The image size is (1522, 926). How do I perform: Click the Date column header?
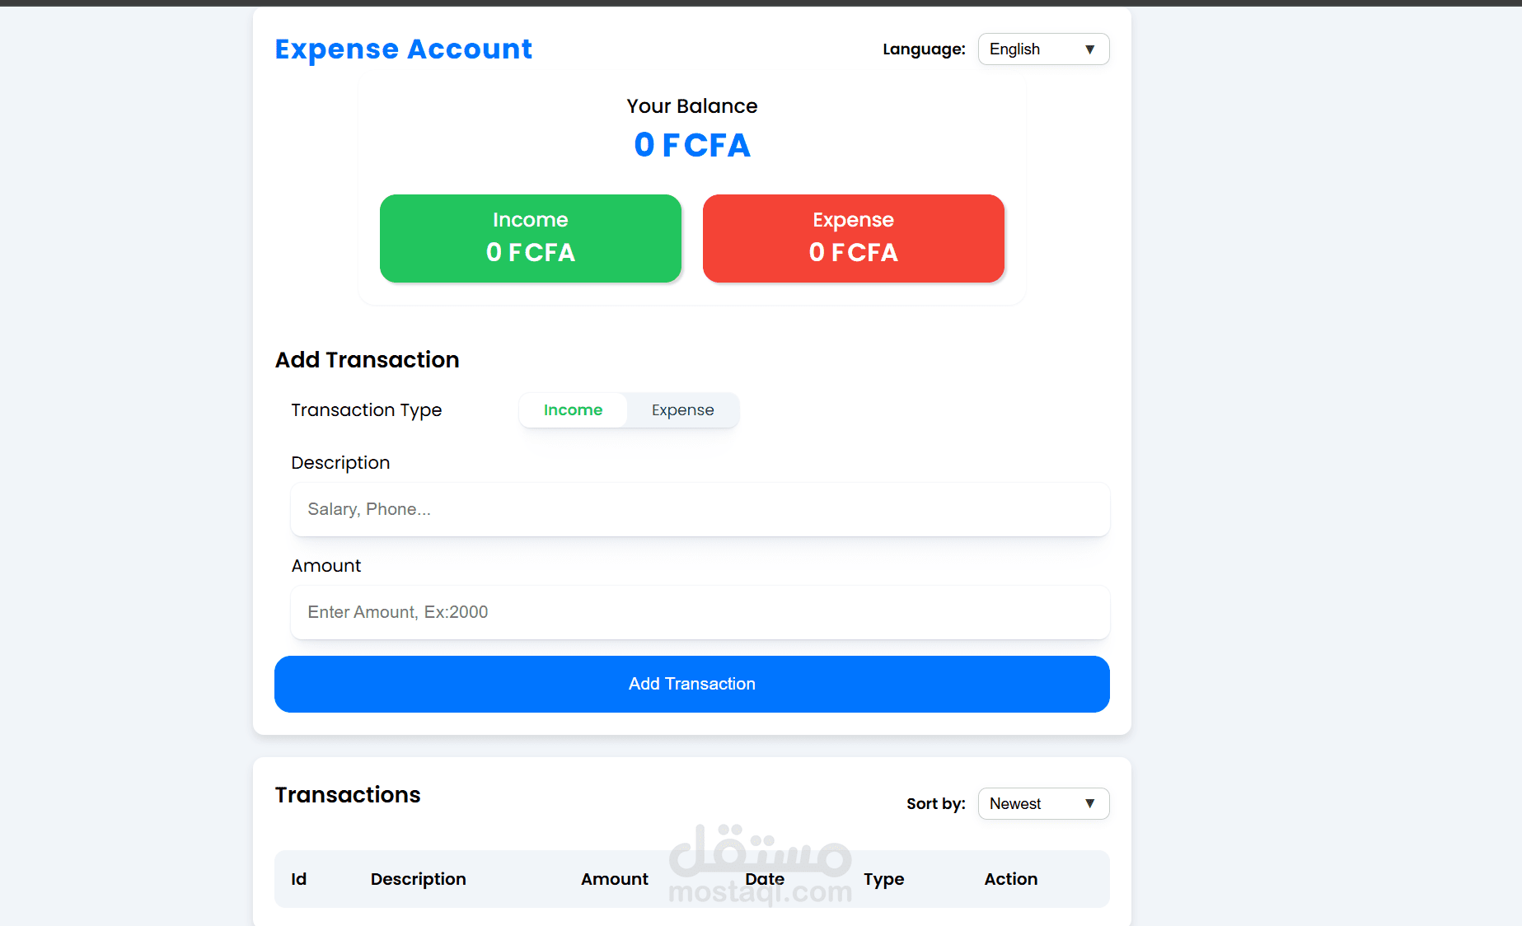[764, 879]
